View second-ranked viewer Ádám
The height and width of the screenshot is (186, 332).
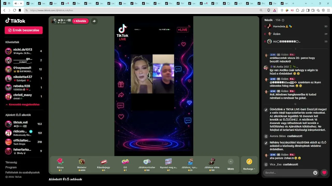click(x=277, y=34)
